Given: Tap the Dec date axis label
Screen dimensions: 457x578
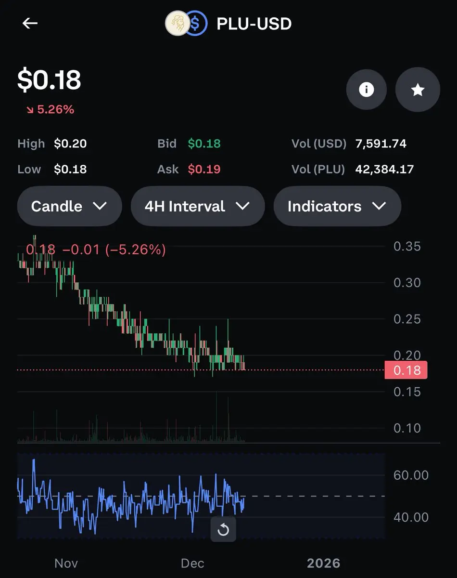Looking at the screenshot, I should 192,563.
